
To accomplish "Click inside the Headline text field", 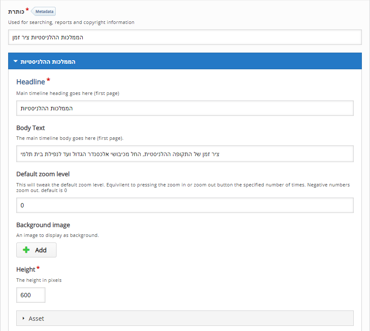I will [x=185, y=108].
